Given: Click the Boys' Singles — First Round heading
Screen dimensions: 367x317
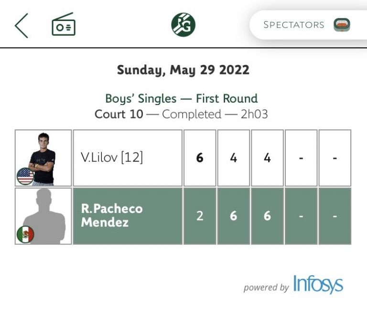Looking at the screenshot, I should tap(182, 99).
